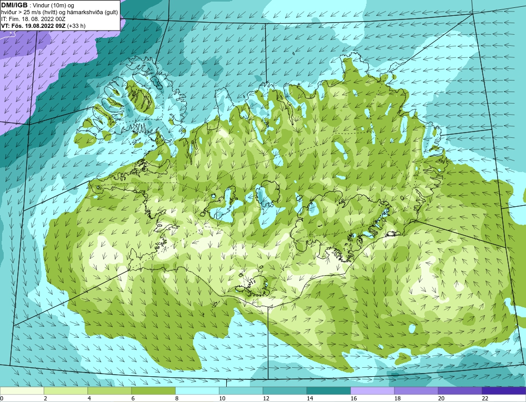The height and width of the screenshot is (402, 526).
Task: Click the pale yellow 0–2 m/s legend swatch
Action: tap(22, 391)
